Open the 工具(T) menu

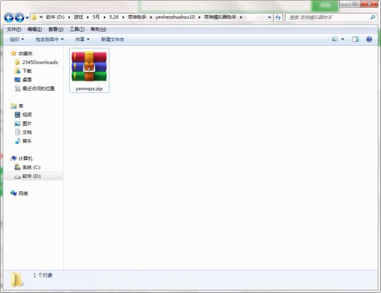tap(77, 29)
